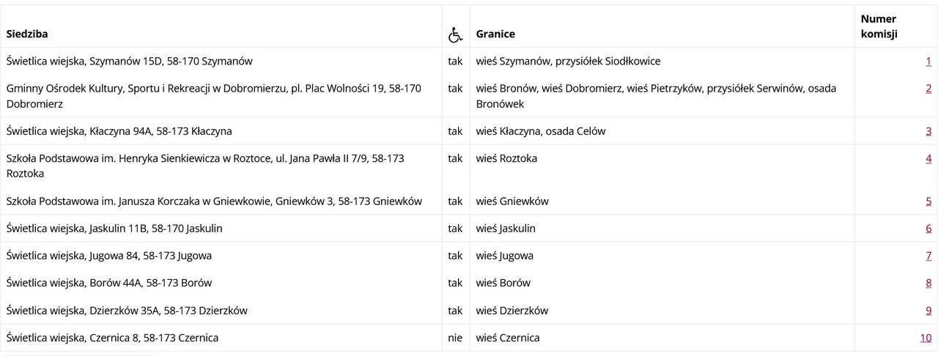Open commission number 5 link
Screen dimensions: 938x356
(x=928, y=201)
